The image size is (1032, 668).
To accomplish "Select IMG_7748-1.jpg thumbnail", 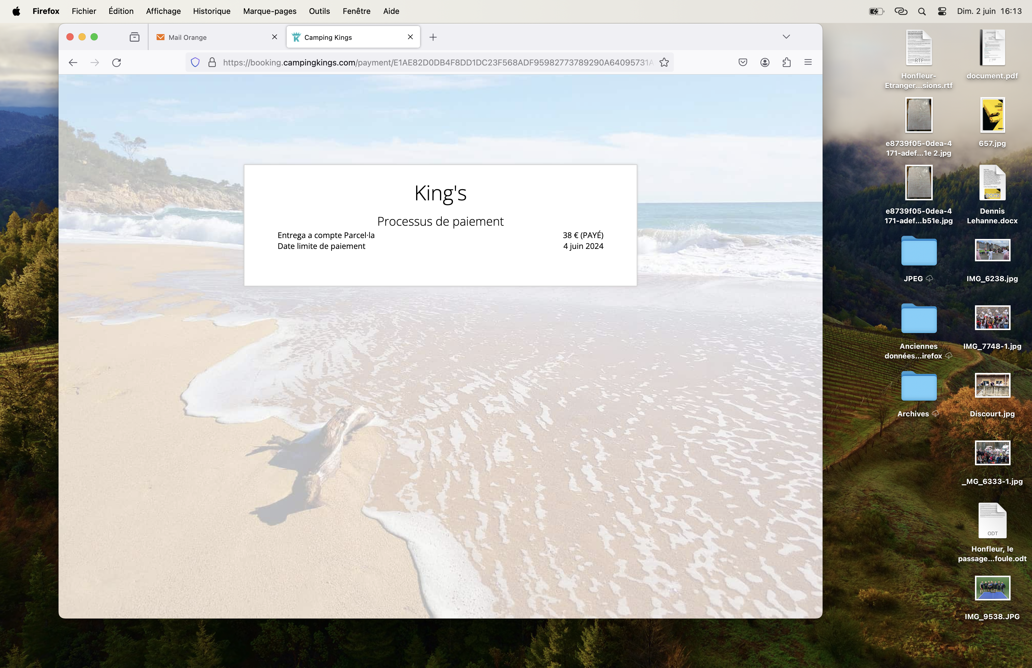I will 992,328.
